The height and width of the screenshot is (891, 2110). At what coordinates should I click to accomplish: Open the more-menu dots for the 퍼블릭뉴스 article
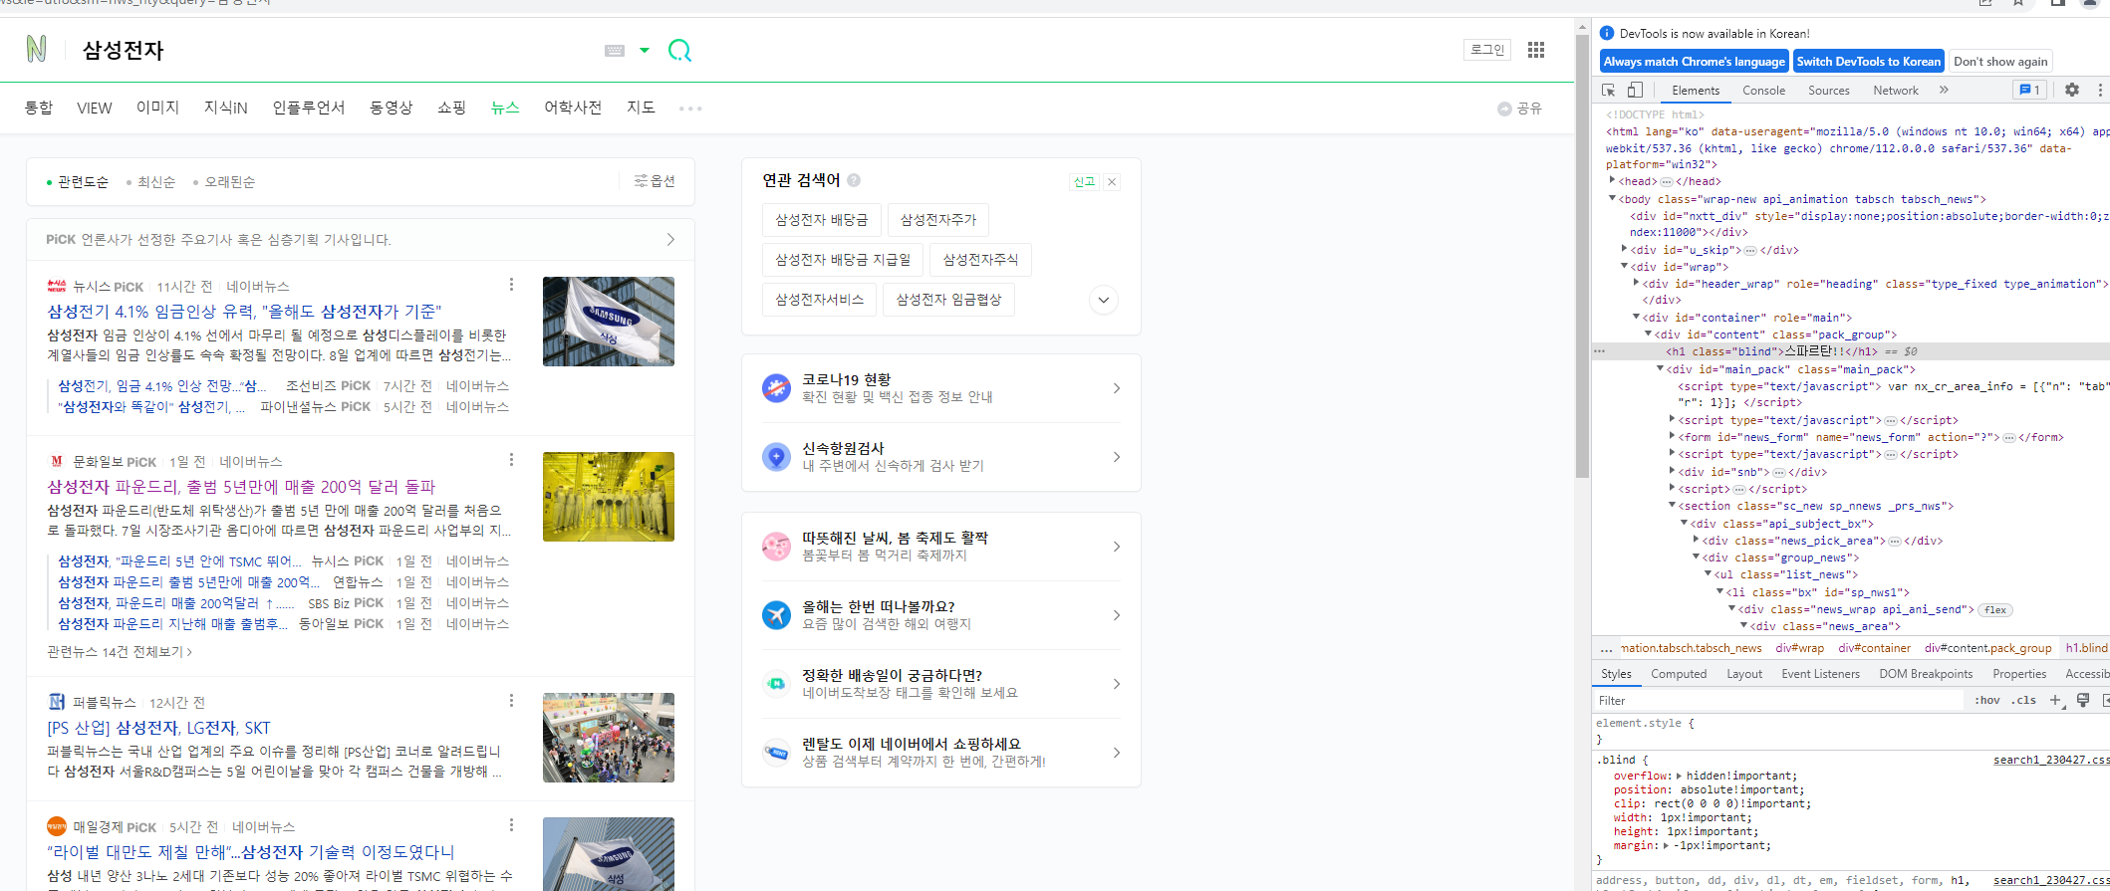512,701
